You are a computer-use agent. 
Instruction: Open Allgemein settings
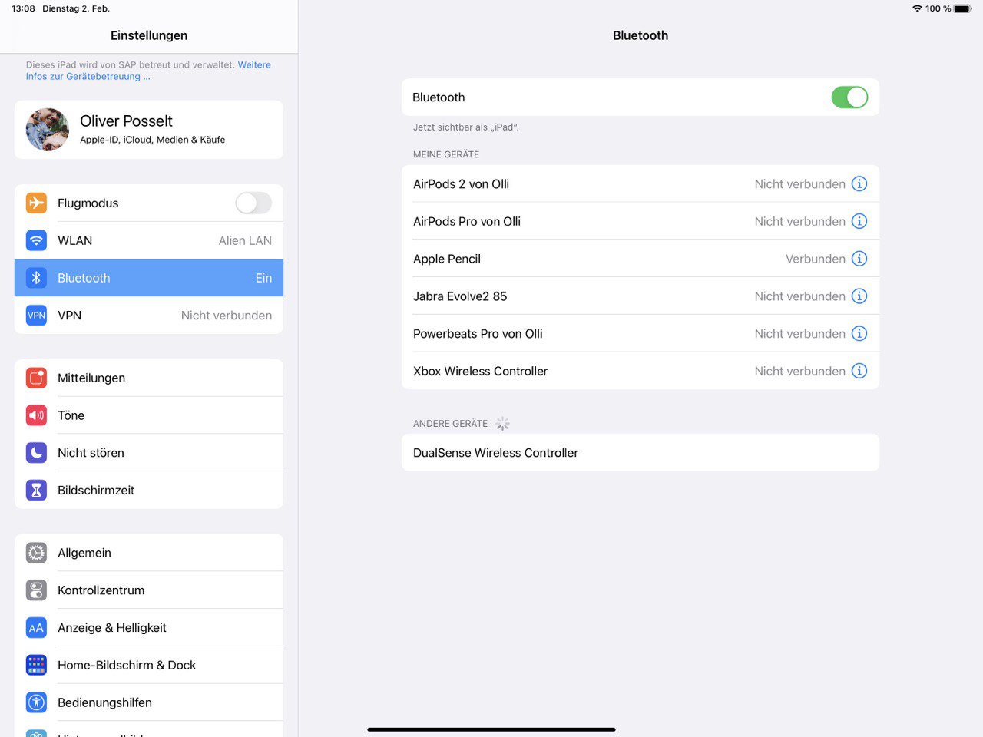click(149, 553)
